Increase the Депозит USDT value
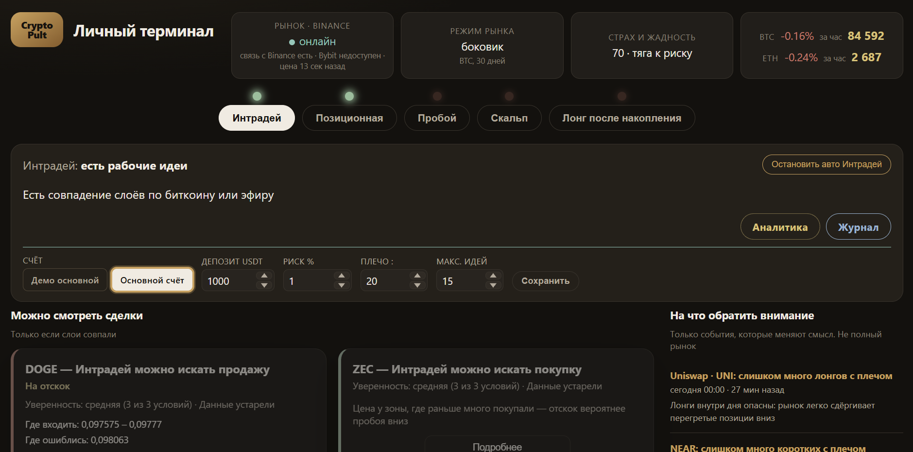The image size is (913, 452). [264, 276]
